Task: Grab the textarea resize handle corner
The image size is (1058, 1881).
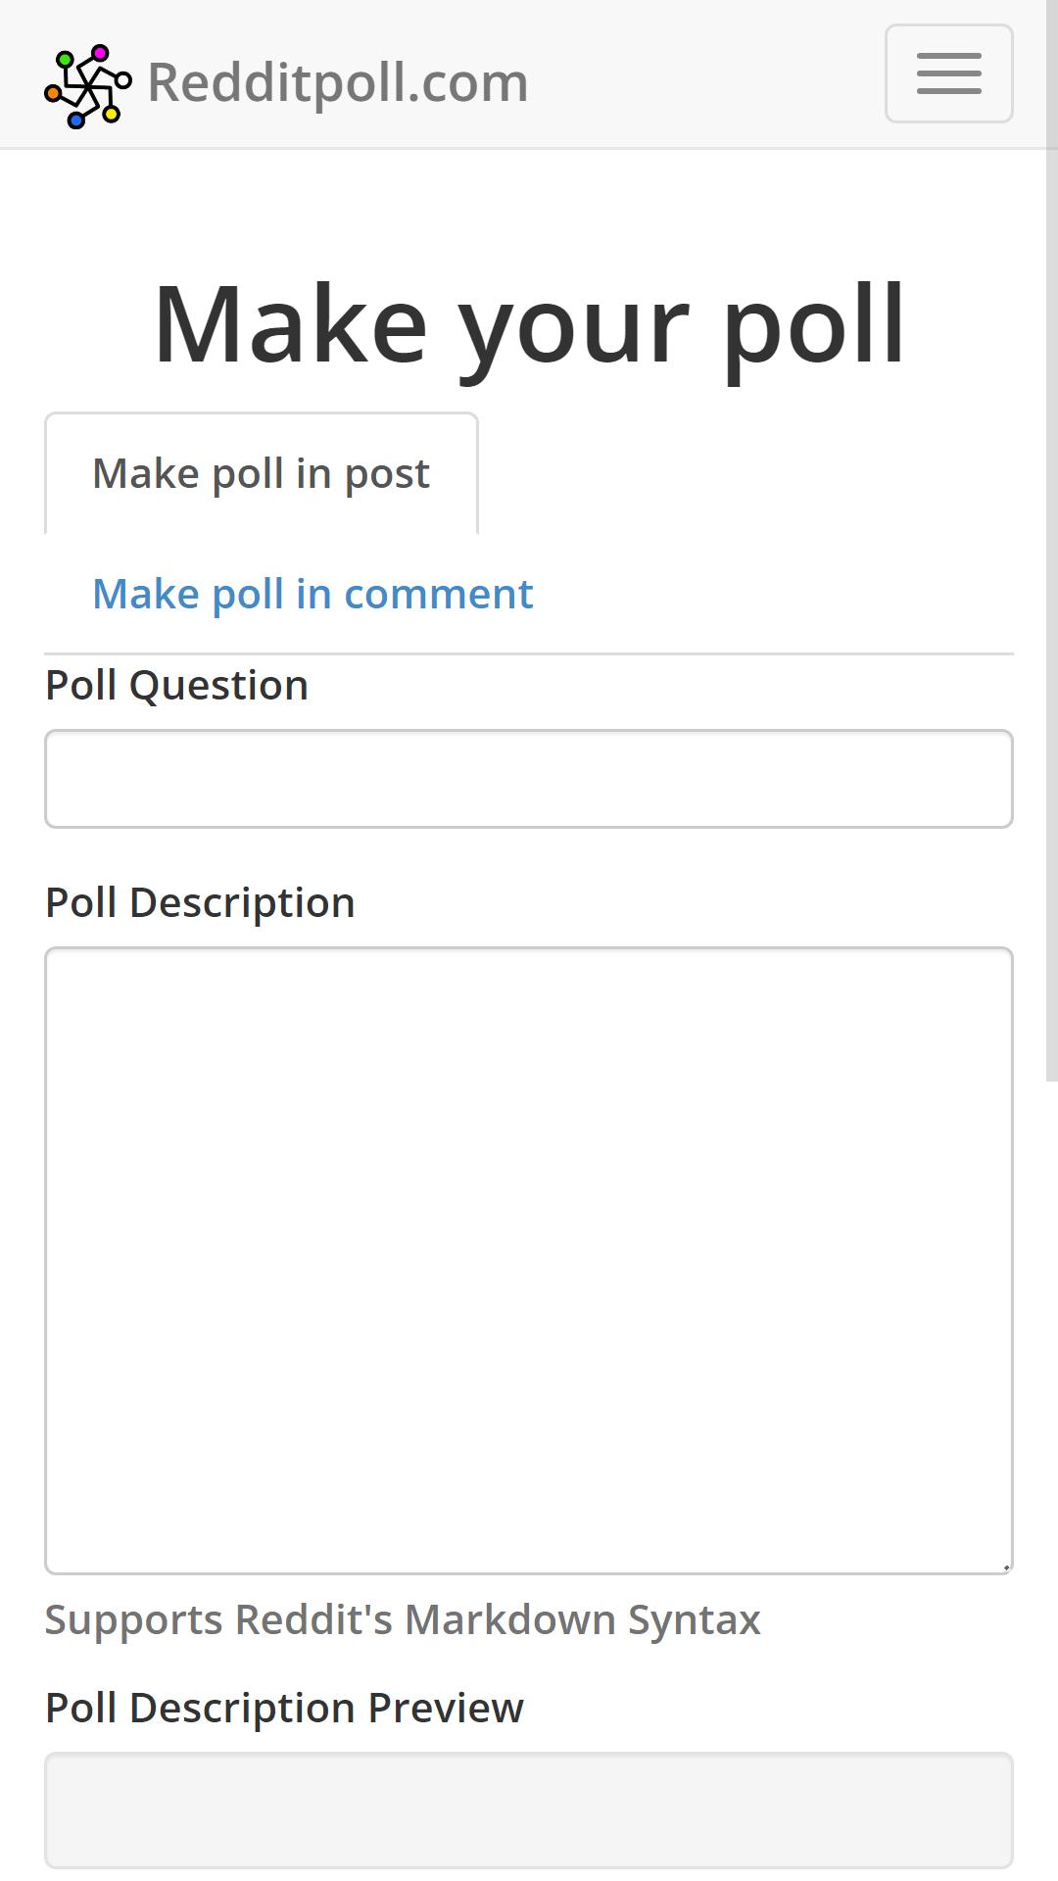Action: [x=1005, y=1567]
